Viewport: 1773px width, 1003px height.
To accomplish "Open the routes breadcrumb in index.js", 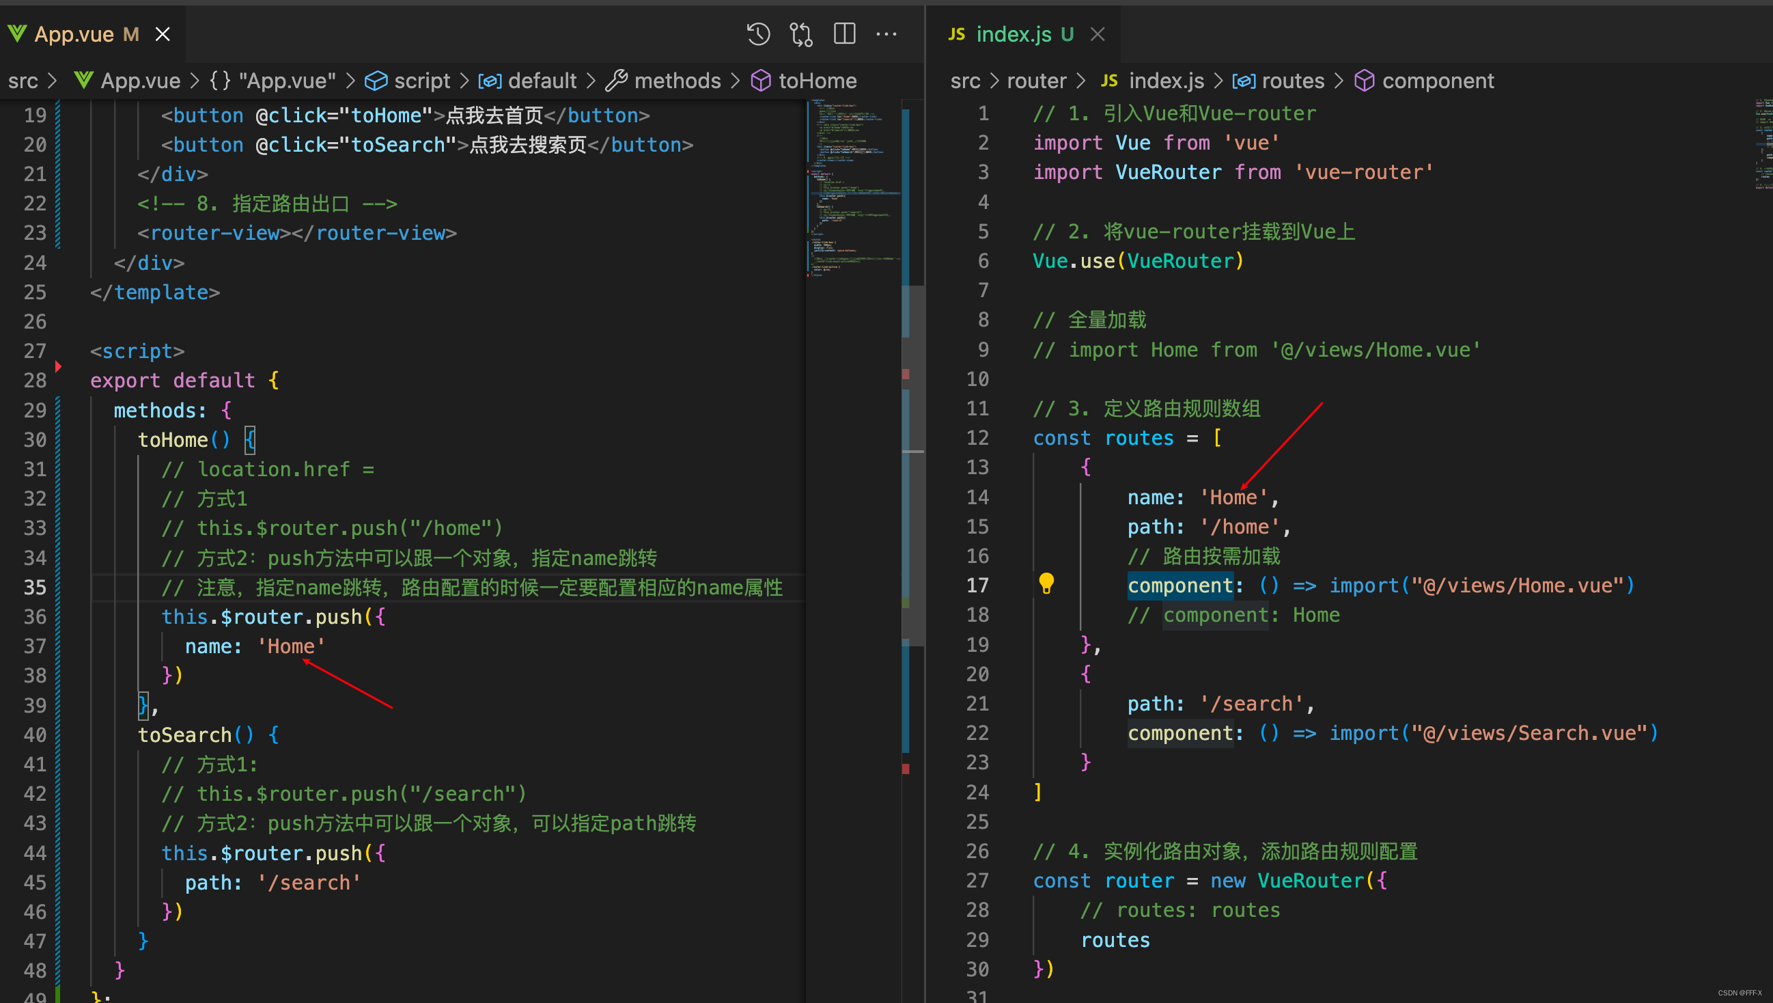I will point(1292,81).
